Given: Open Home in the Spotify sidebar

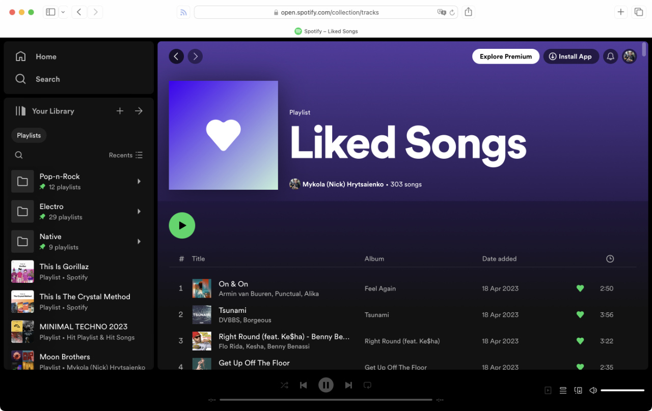Looking at the screenshot, I should [x=36, y=56].
